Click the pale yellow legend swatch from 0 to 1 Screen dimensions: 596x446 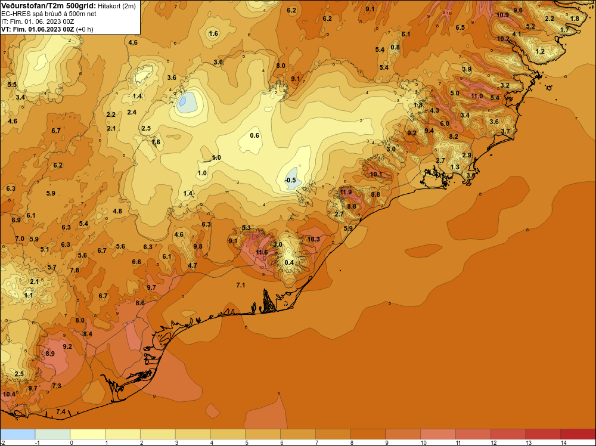[88, 434]
